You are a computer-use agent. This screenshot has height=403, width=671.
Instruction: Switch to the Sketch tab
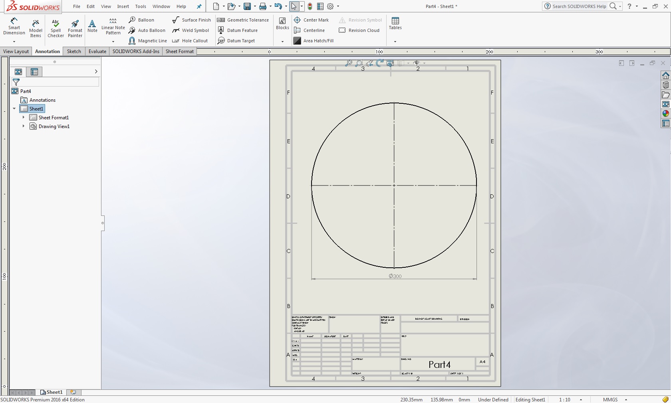coord(74,51)
